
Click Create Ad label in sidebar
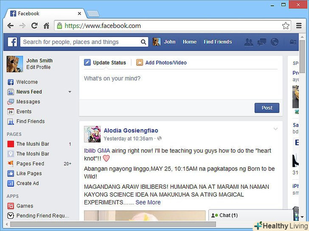click(x=28, y=183)
